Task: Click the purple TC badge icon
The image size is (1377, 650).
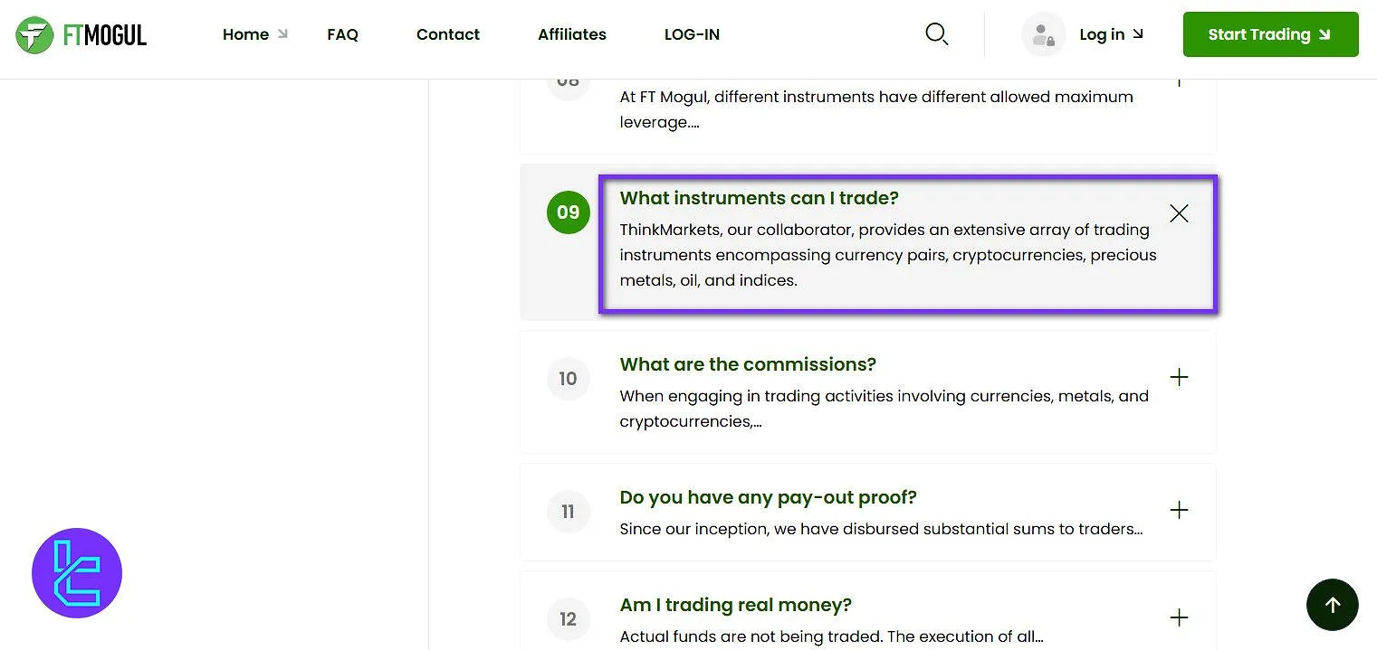Action: (77, 573)
